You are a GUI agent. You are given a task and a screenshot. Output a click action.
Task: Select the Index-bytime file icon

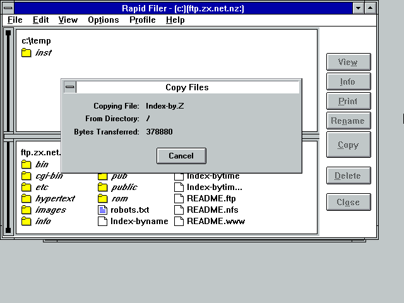coord(179,177)
